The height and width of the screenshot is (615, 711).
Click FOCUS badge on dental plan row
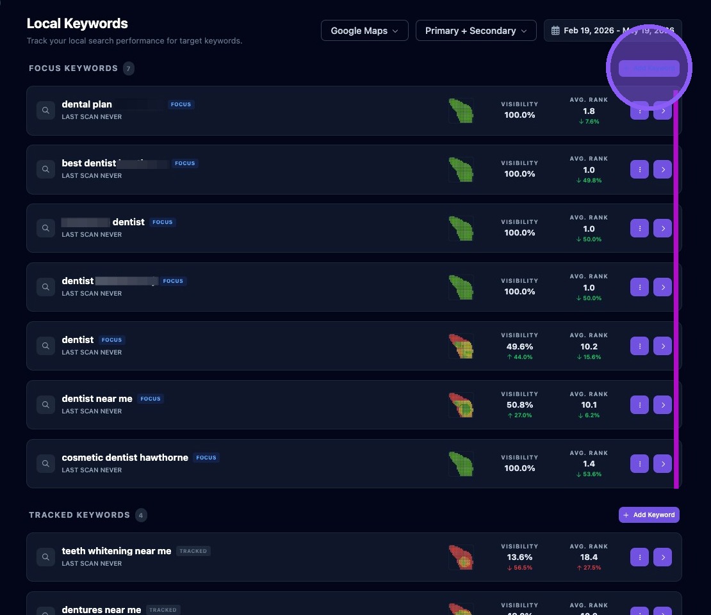coord(181,104)
